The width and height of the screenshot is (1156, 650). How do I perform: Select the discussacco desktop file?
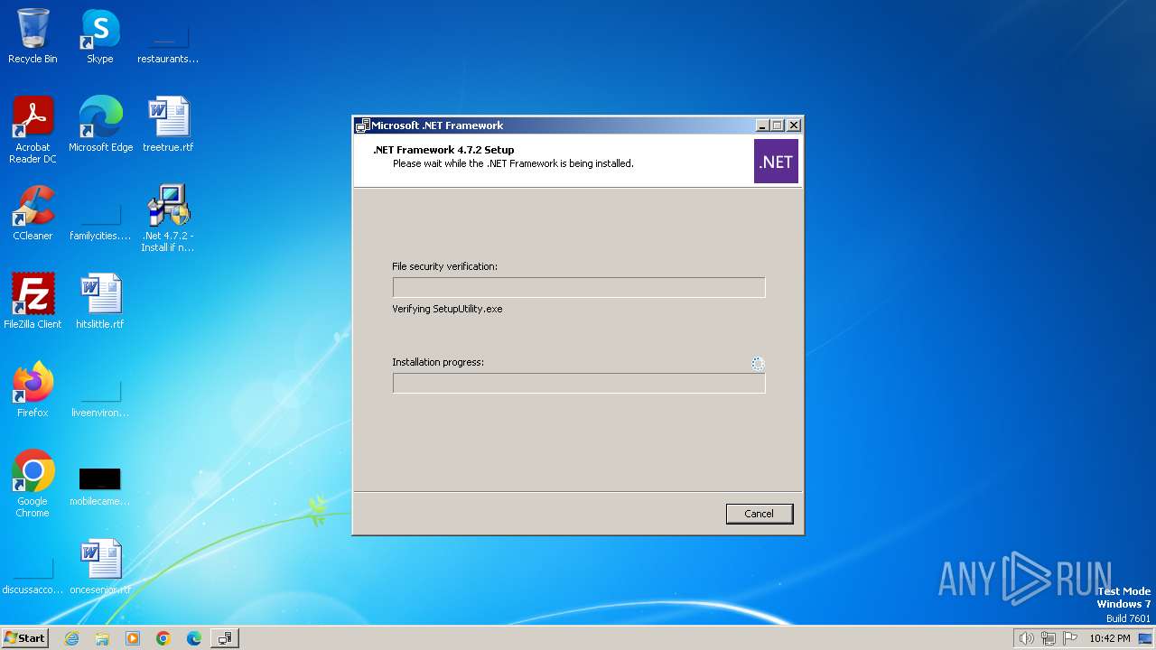[33, 575]
